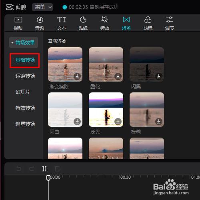Choose the 幻灯片 category

tap(23, 92)
